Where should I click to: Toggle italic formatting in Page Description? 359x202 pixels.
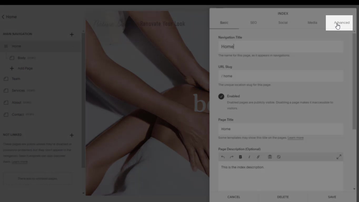pyautogui.click(x=249, y=157)
